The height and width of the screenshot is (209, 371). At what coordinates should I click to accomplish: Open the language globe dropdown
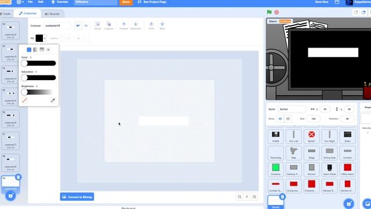point(20,2)
